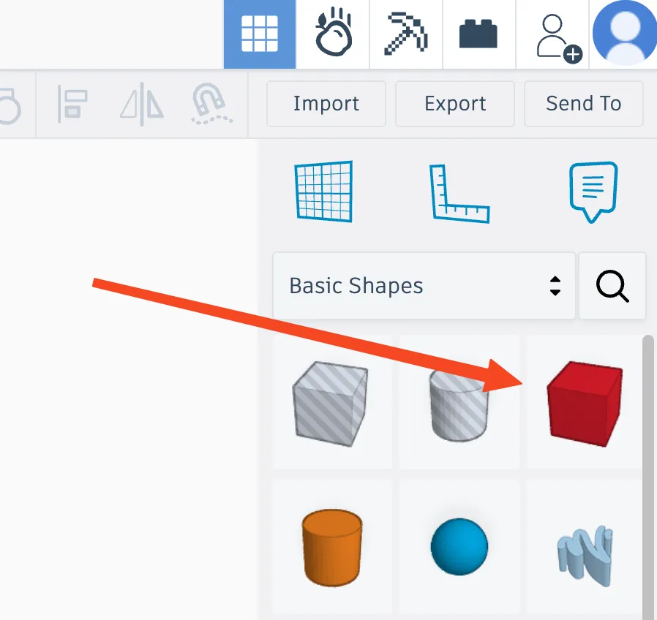Select the Align tool
Screen dimensions: 657x620
72,104
